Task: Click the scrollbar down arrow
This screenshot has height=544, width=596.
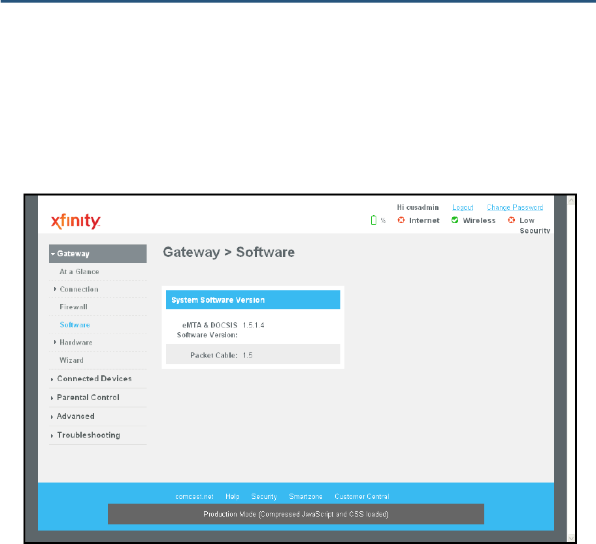Action: tap(571, 537)
